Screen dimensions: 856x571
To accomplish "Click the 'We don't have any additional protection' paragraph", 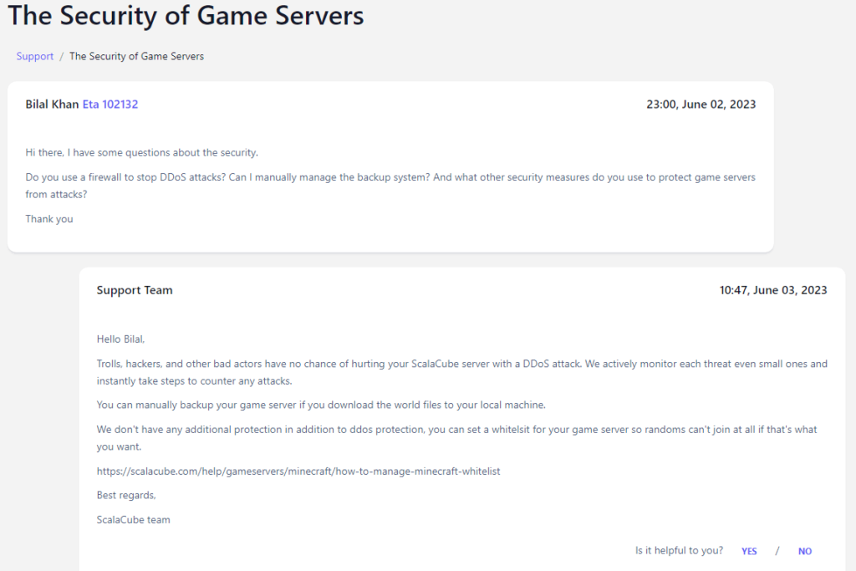I will 456,438.
